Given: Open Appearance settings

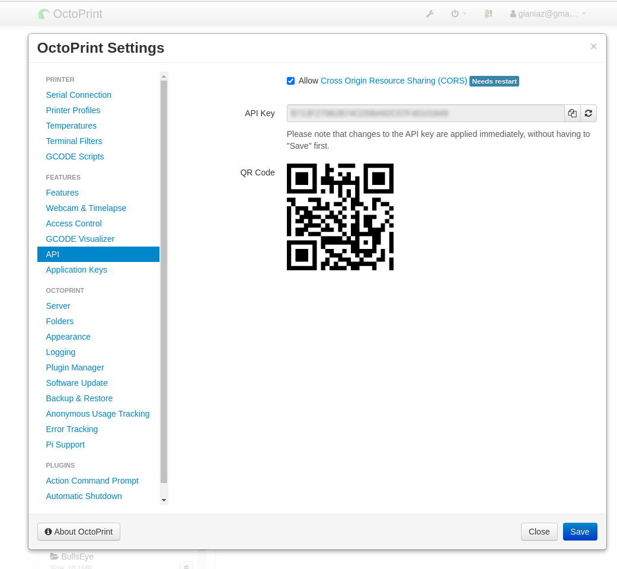Looking at the screenshot, I should pos(69,337).
